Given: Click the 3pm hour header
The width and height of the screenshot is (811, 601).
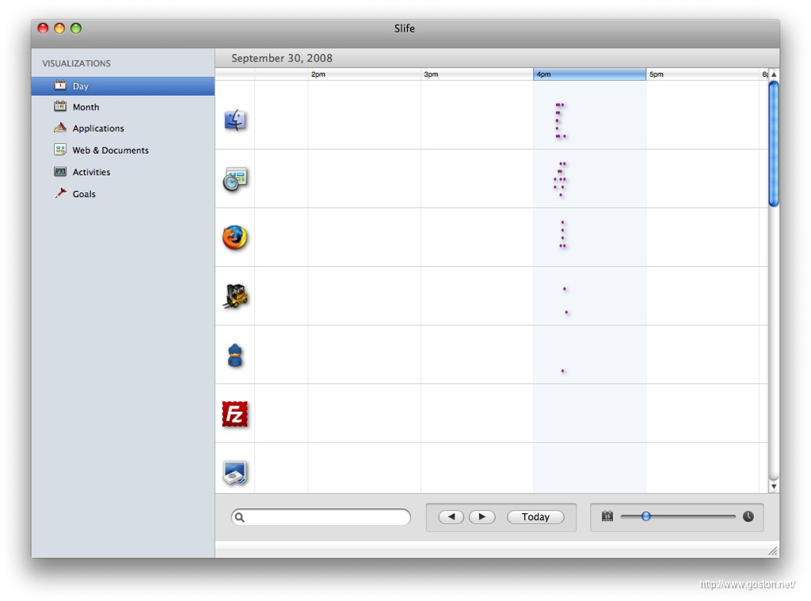Looking at the screenshot, I should [x=477, y=74].
